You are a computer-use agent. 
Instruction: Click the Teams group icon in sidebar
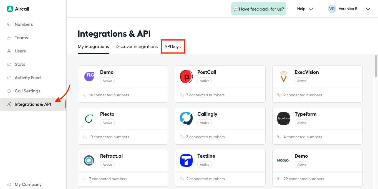(9, 38)
